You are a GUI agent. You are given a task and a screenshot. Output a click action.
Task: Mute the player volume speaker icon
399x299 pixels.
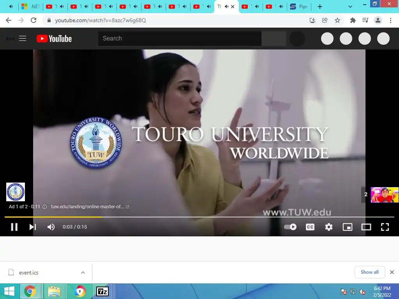[51, 227]
